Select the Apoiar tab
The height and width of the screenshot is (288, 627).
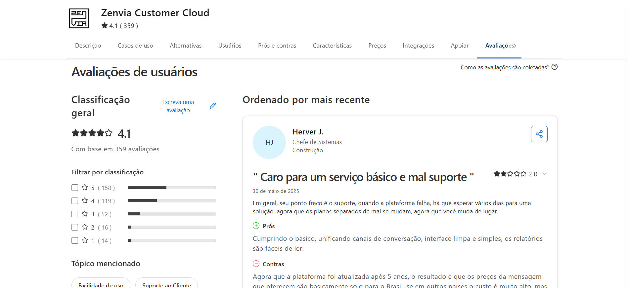click(x=460, y=46)
